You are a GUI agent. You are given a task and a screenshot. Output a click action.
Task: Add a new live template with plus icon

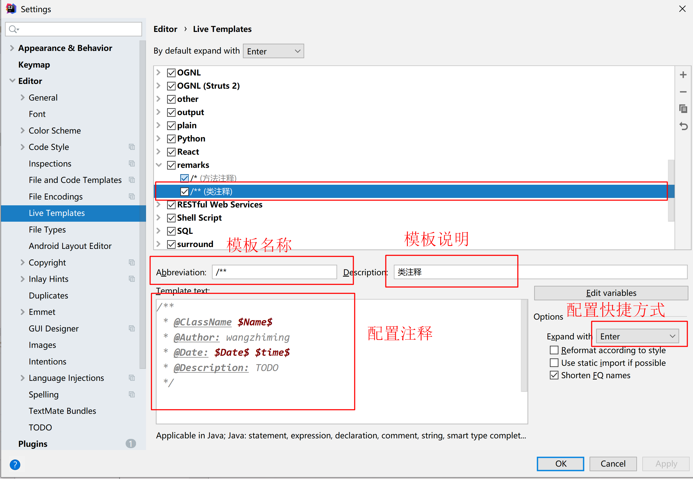(x=683, y=75)
